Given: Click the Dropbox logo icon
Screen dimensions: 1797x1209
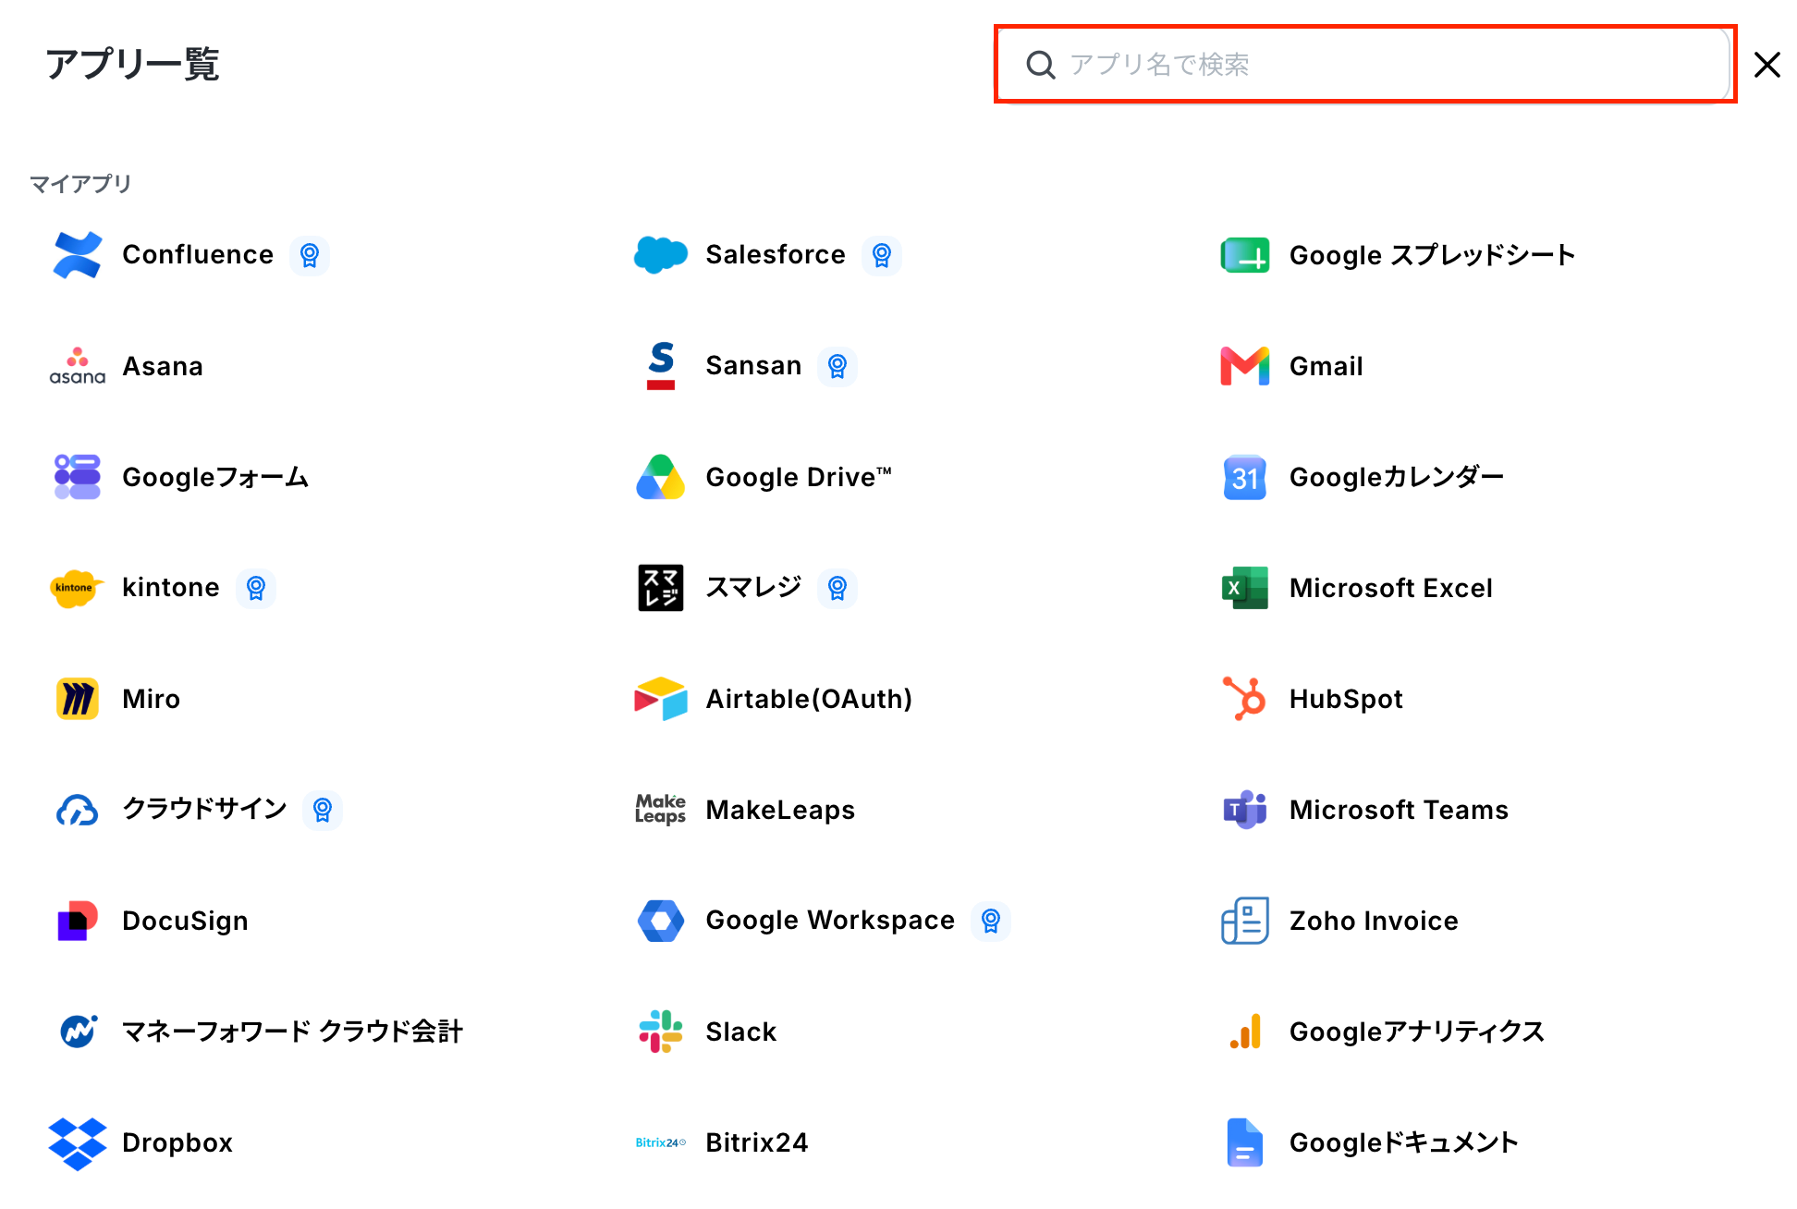Looking at the screenshot, I should (78, 1142).
